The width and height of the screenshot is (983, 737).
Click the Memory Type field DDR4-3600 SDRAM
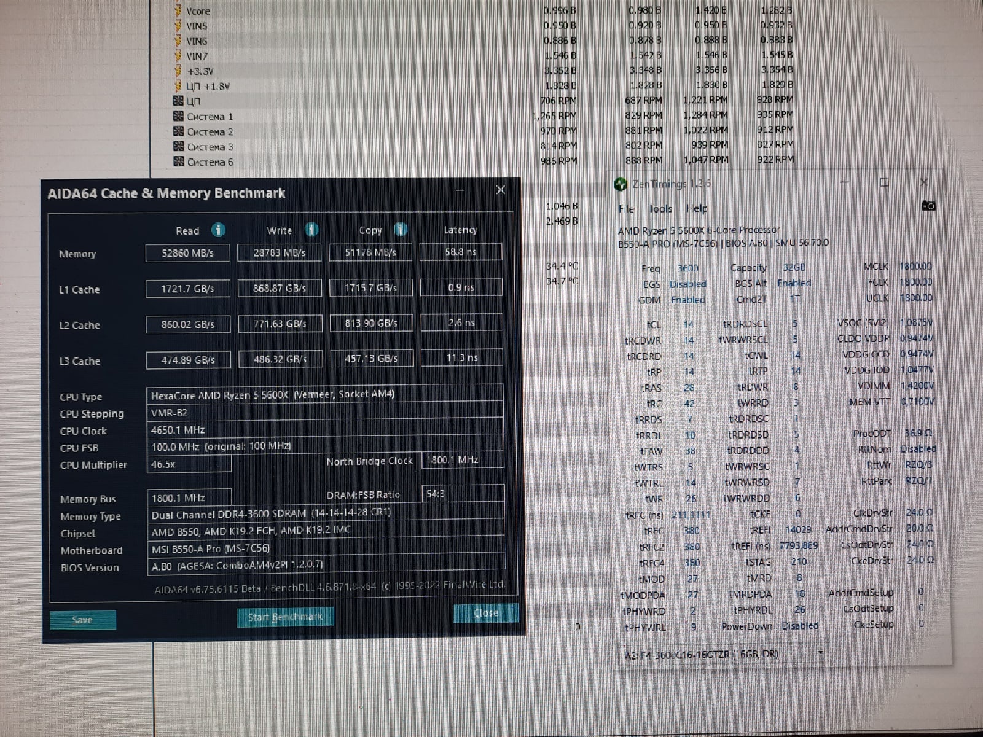[x=326, y=513]
